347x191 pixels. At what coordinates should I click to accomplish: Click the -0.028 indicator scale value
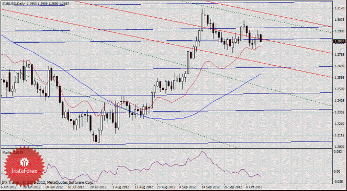click(338, 181)
